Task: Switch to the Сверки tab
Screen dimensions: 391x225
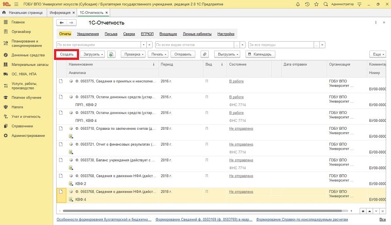Action: click(x=129, y=34)
